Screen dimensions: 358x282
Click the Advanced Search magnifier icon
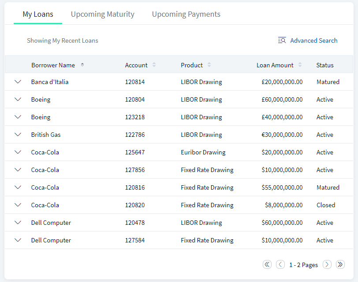pyautogui.click(x=282, y=40)
